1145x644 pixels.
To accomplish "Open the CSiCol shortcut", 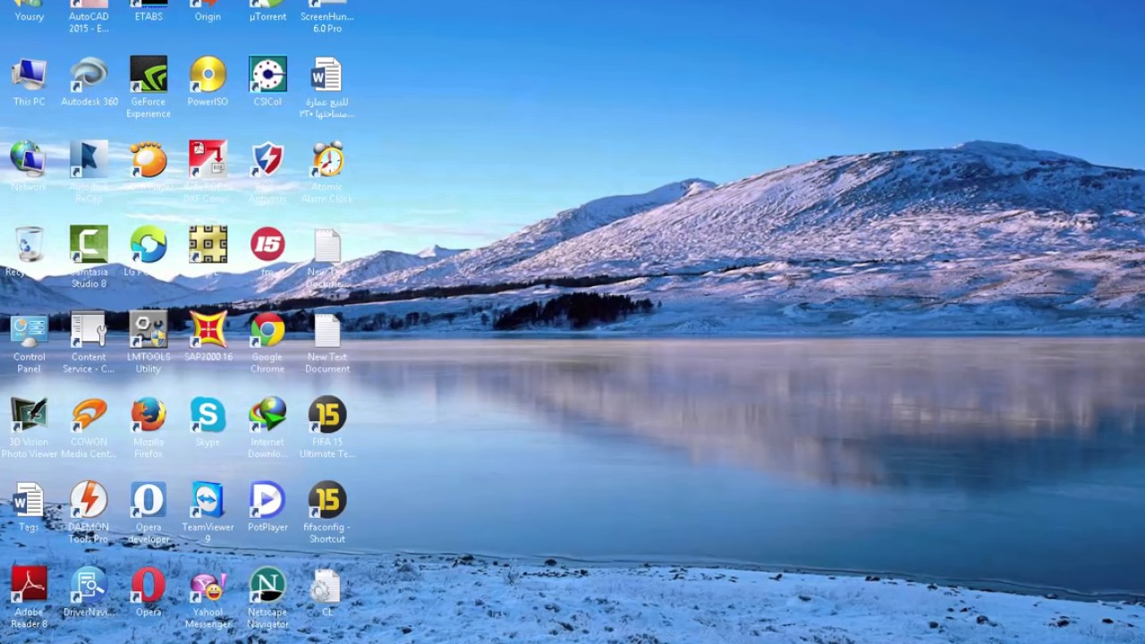I will pos(267,82).
